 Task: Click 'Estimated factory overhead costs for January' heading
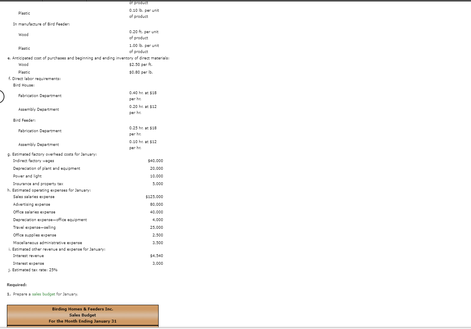pos(52,154)
